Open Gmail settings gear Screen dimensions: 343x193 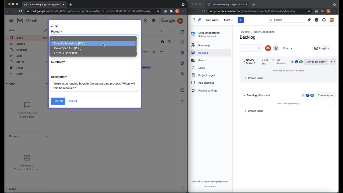146,21
